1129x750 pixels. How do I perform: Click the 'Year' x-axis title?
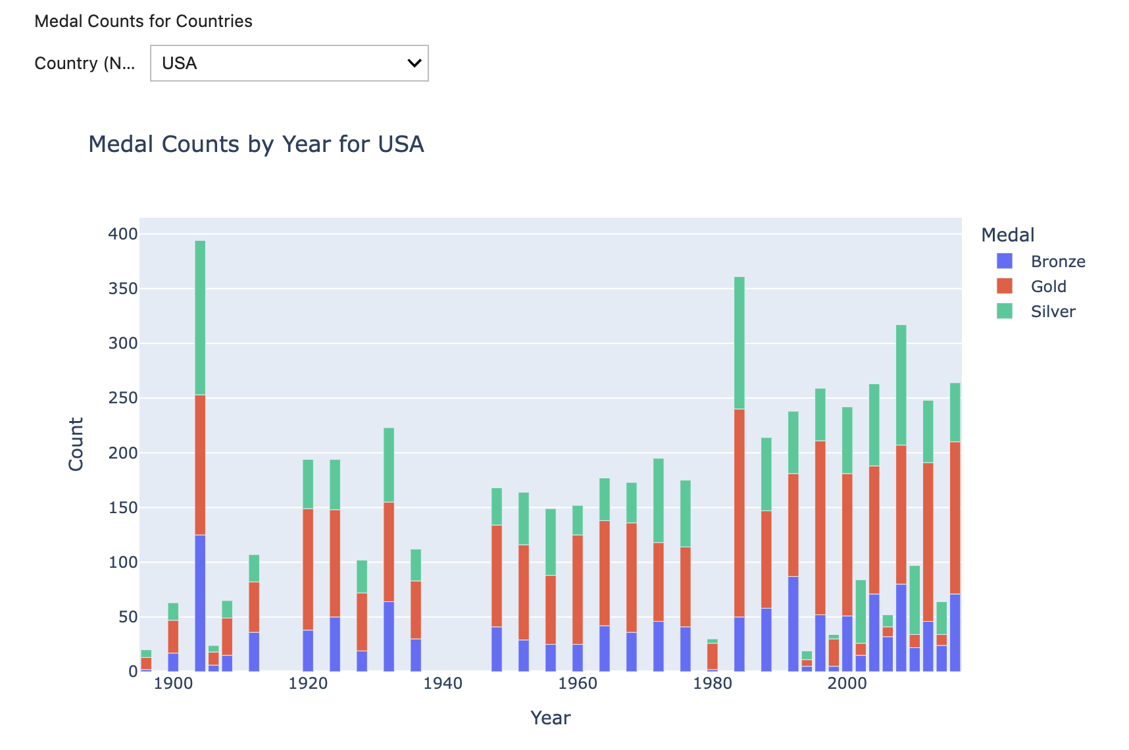pos(550,718)
